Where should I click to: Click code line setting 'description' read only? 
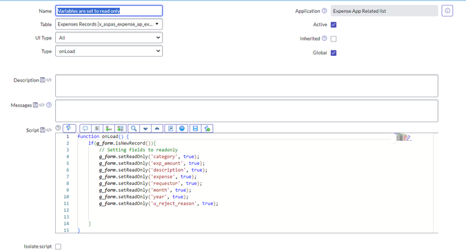click(153, 170)
